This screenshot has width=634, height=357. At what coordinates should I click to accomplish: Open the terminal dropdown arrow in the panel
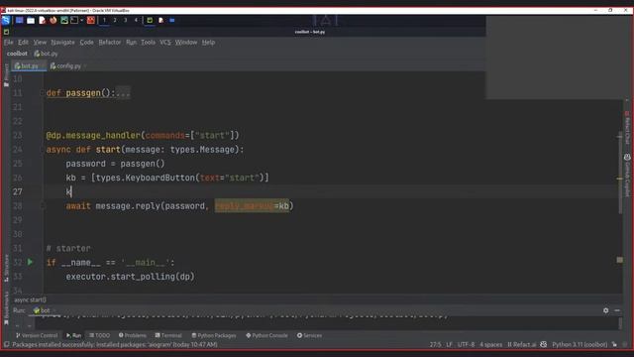[81, 20]
